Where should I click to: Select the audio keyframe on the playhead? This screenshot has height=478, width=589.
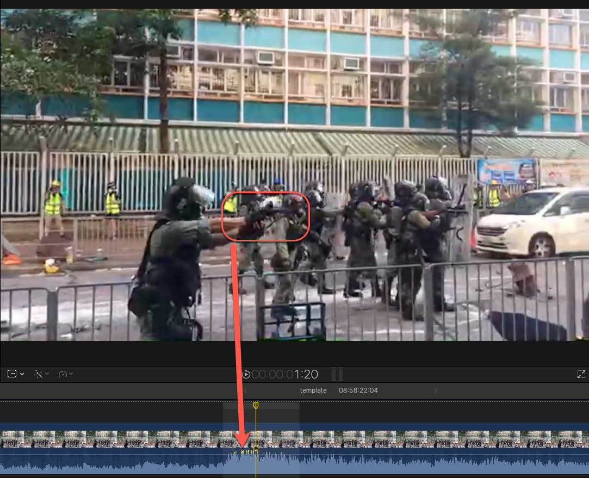(256, 450)
